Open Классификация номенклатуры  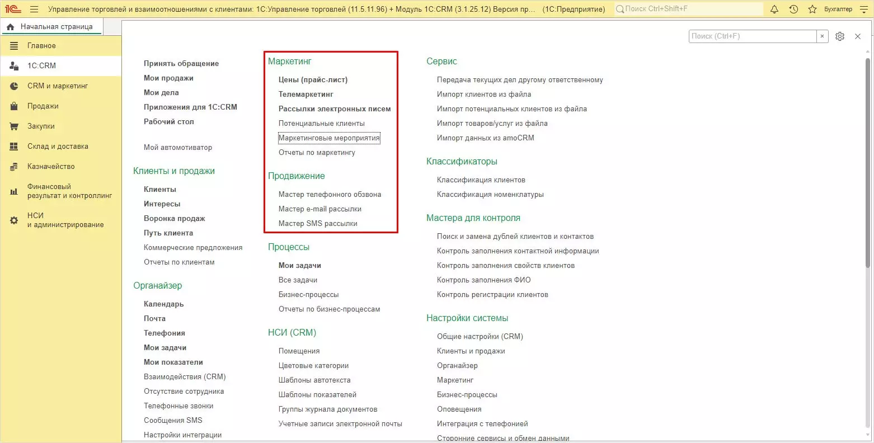(490, 195)
